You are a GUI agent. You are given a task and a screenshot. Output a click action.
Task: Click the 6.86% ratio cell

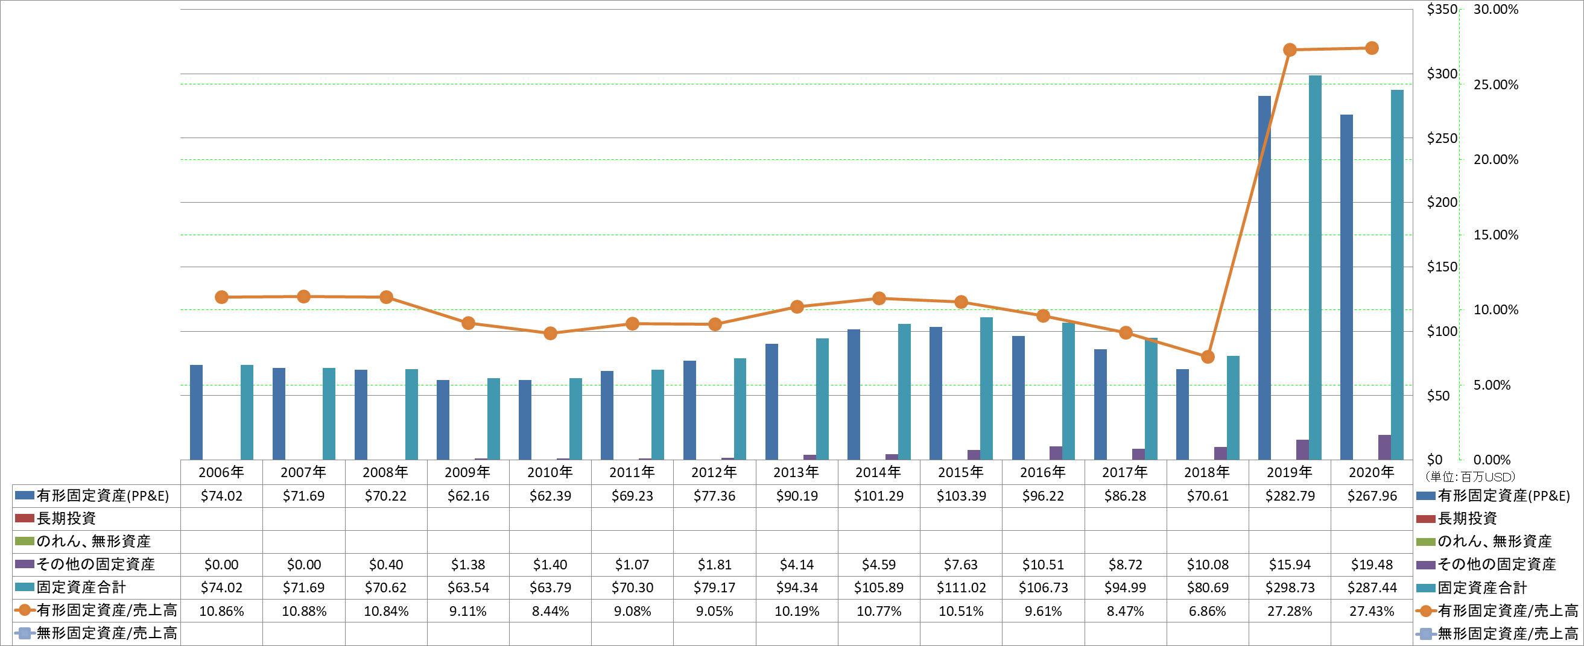click(x=1208, y=611)
